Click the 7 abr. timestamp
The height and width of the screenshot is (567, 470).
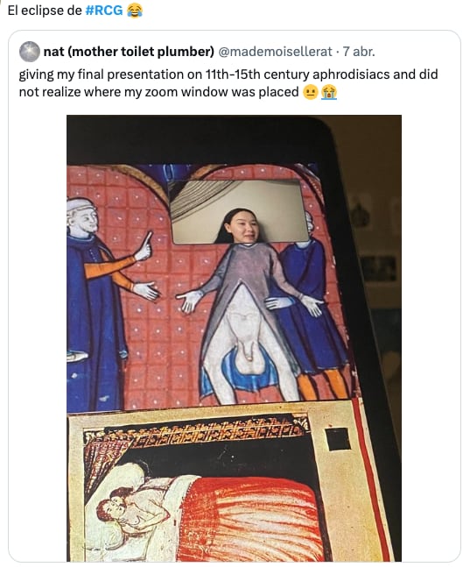click(359, 52)
